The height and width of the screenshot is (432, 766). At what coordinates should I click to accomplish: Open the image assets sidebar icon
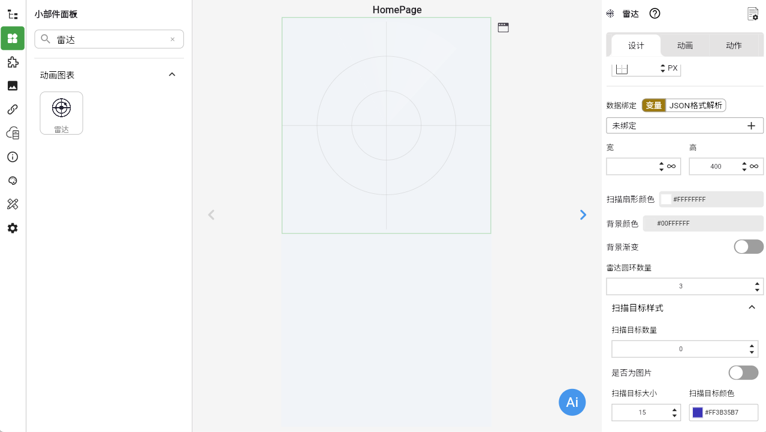(x=13, y=86)
